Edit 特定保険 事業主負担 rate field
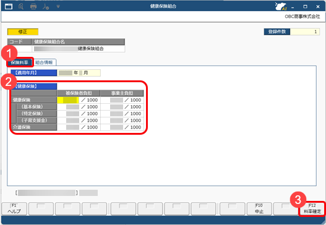 coord(116,114)
